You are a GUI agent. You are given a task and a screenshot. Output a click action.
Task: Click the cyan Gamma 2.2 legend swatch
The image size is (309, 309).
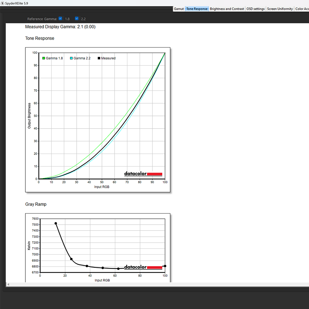coord(71,58)
